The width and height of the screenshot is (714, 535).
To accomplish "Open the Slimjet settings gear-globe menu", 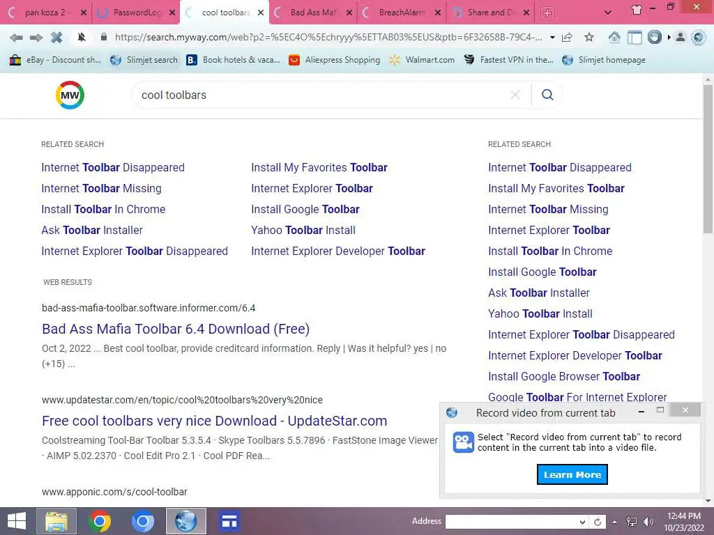I will click(x=698, y=38).
